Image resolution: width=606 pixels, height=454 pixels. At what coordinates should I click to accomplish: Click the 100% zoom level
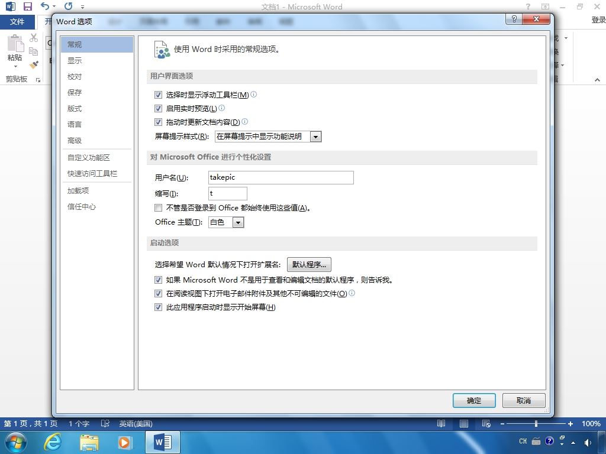[591, 423]
